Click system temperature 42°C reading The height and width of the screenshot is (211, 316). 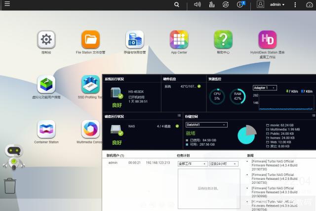point(188,86)
